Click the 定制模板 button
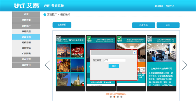This screenshot has height=101, width=196. [62, 25]
